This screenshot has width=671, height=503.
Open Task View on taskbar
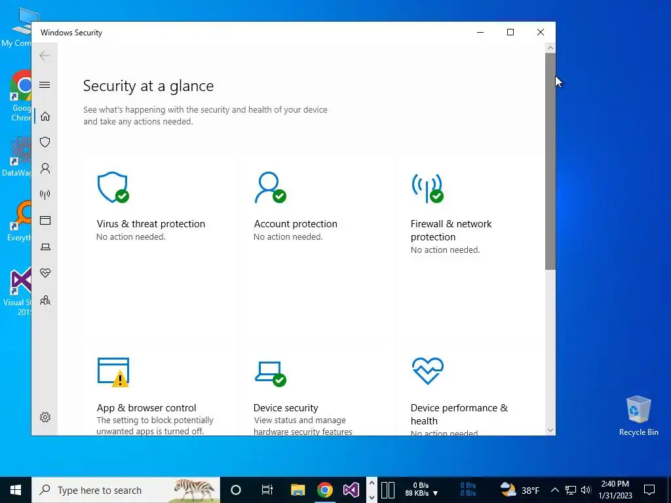(x=267, y=490)
